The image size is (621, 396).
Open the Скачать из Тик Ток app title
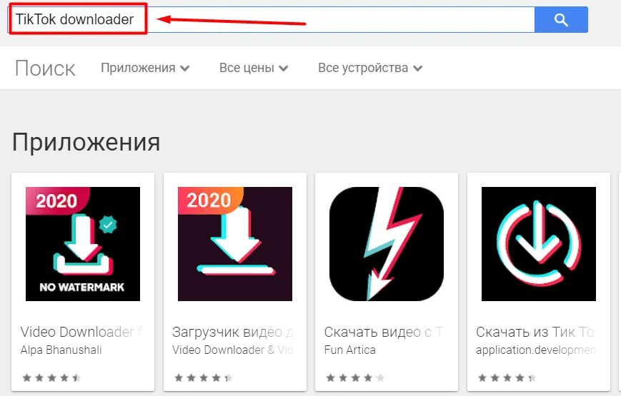pos(536,332)
